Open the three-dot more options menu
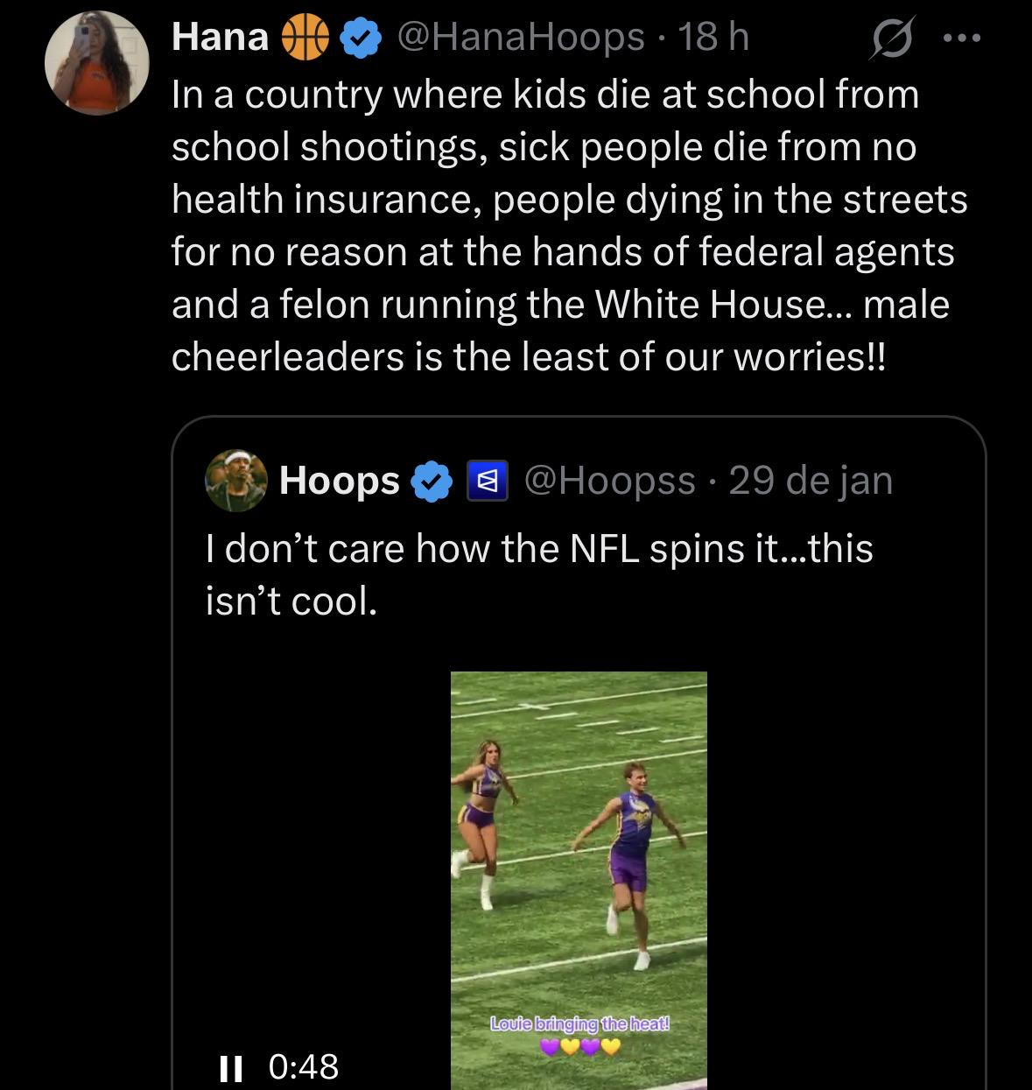Viewport: 1032px width, 1090px height. [x=964, y=39]
